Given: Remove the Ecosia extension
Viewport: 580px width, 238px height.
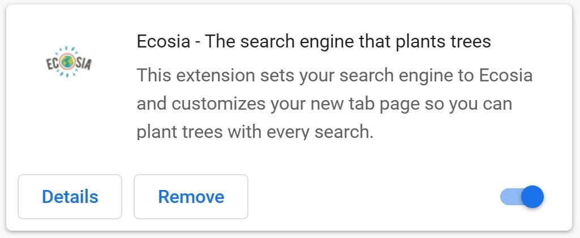Looking at the screenshot, I should click(191, 197).
